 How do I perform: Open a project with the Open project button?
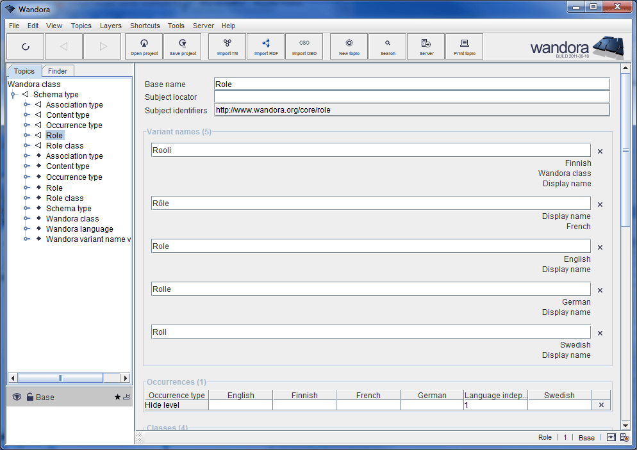tap(144, 46)
